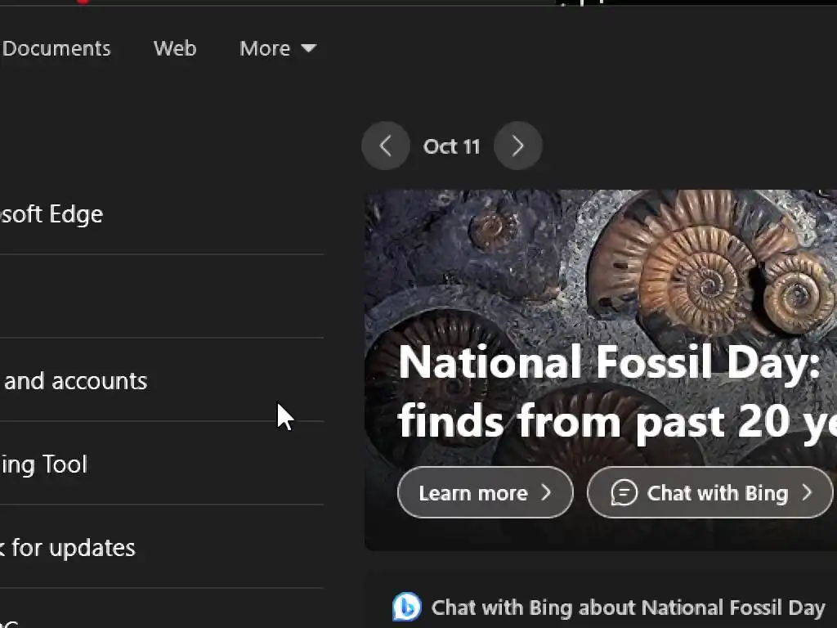Go to the previous day's highlight
The width and height of the screenshot is (837, 628).
[385, 146]
